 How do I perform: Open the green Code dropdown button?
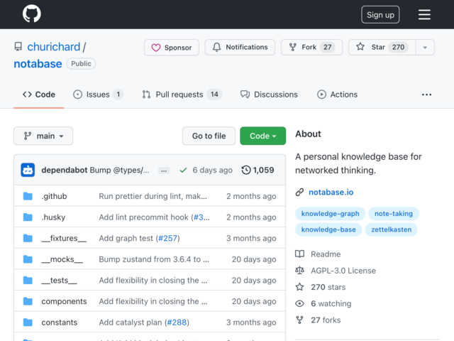(x=263, y=136)
